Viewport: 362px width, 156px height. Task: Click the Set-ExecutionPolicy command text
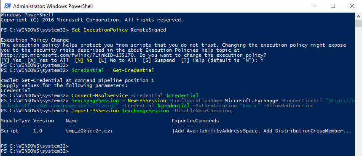pos(100,30)
